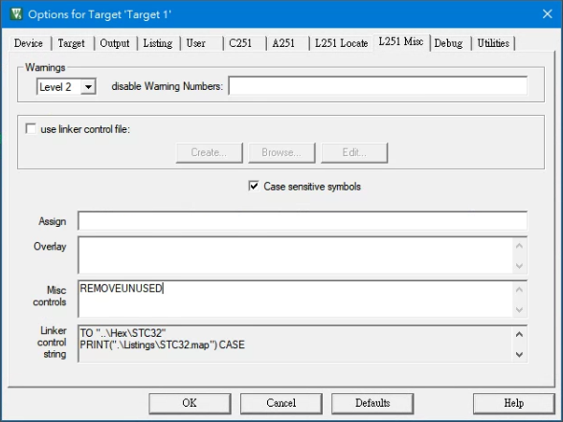
Task: Expand the Warnings Level 2 dropdown
Action: point(88,87)
